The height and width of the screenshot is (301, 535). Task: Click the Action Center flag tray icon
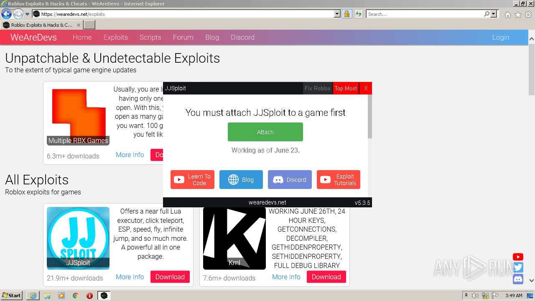(x=495, y=296)
